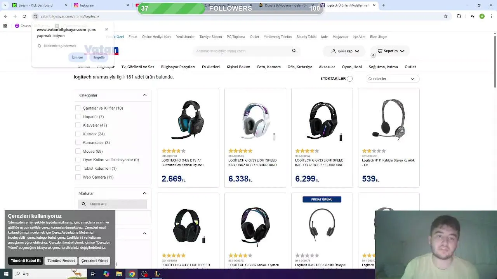Viewport: 497px width, 279px height.
Task: Reload the page with the refresh icon
Action: tap(24, 16)
